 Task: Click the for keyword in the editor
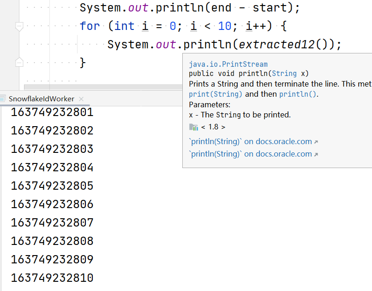click(x=90, y=26)
